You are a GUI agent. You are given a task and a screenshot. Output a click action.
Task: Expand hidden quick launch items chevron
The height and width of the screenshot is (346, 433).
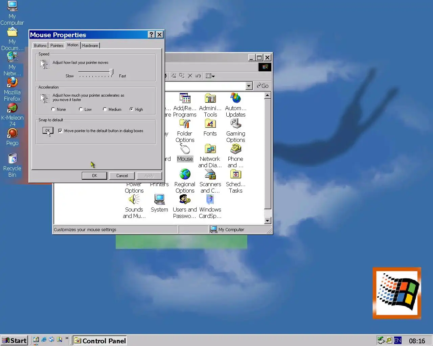coord(67,338)
